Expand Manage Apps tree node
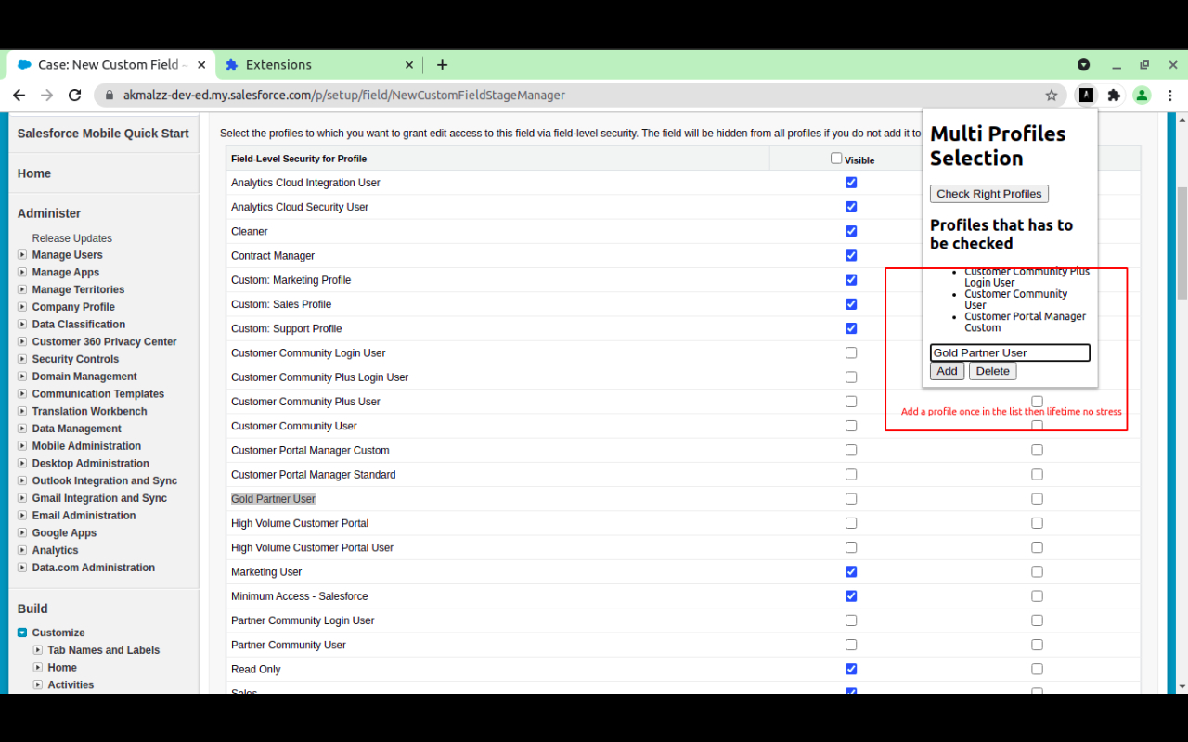 pyautogui.click(x=22, y=273)
